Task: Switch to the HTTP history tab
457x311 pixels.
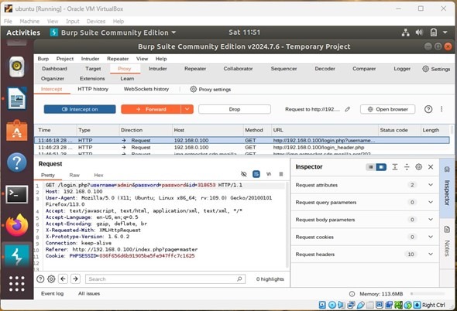Action: [93, 89]
